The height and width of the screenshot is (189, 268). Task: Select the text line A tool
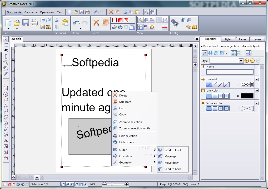click(x=6, y=141)
